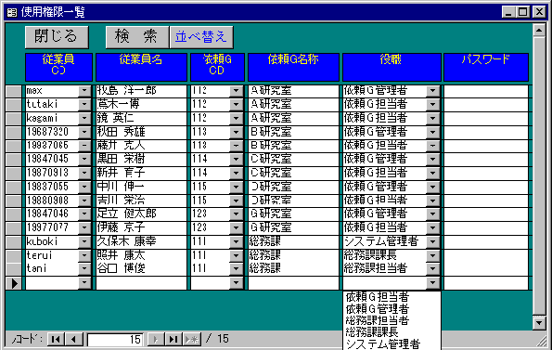Click the 従業員CD column header
This screenshot has width=552, height=350.
pos(58,67)
